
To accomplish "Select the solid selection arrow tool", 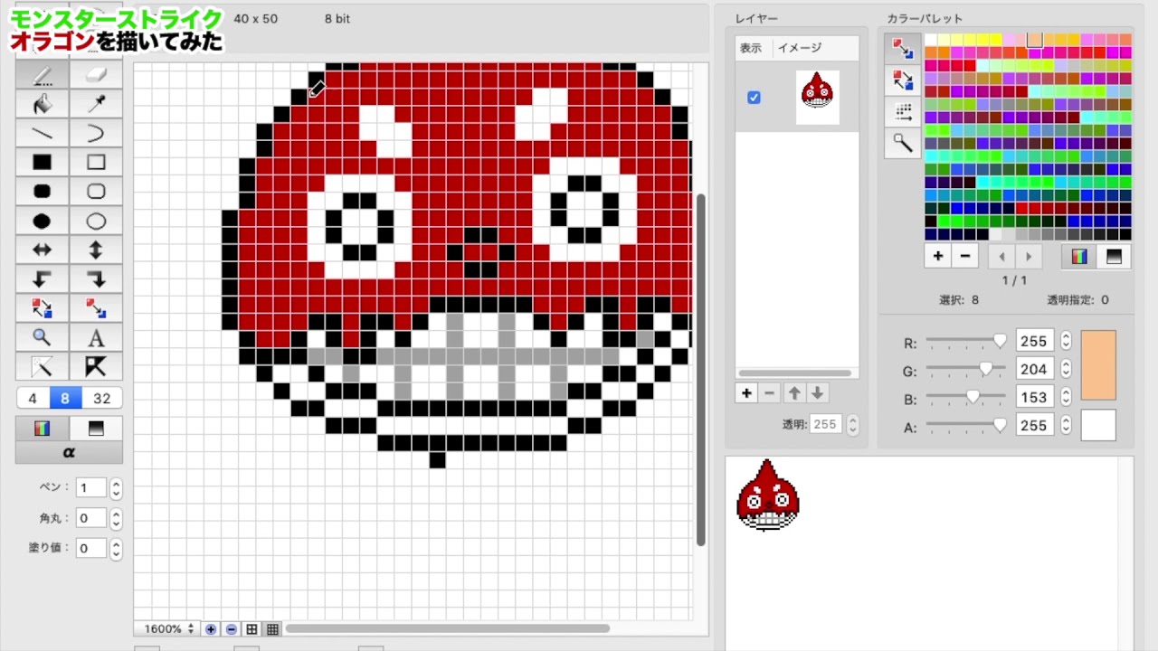I will pos(96,366).
